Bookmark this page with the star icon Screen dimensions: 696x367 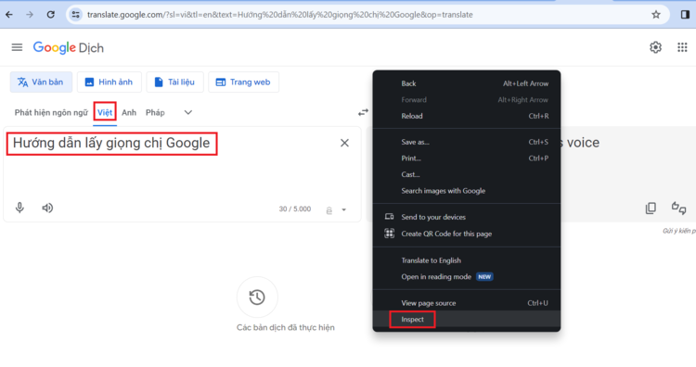click(x=655, y=15)
